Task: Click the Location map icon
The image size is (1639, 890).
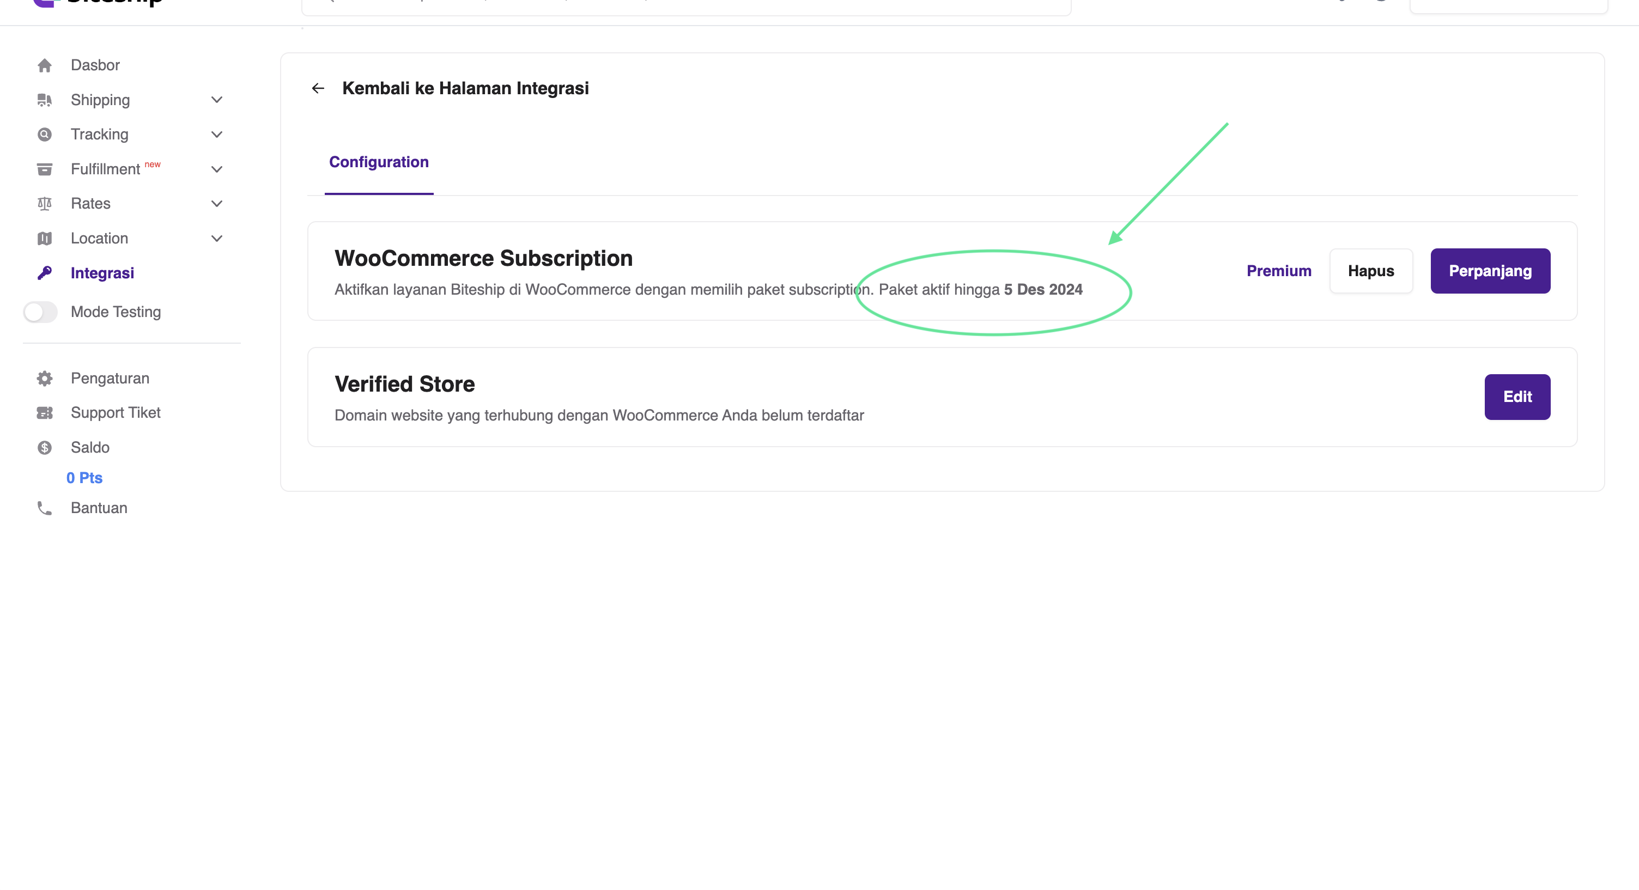Action: (45, 239)
